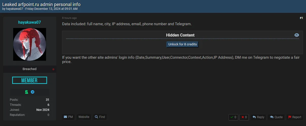The height and width of the screenshot is (126, 306).
Task: Send a PM via the envelope button
Action: (68, 117)
